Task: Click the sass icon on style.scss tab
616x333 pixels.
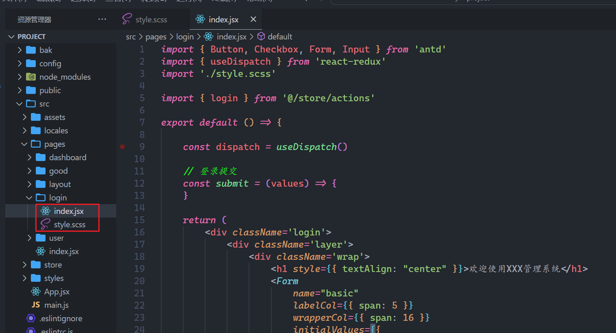Action: click(x=127, y=19)
